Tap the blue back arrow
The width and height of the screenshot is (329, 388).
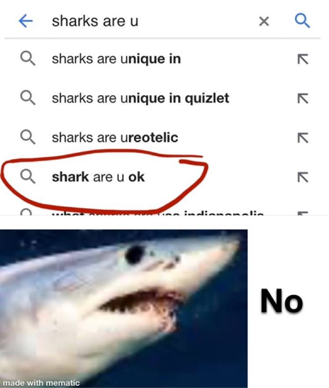[x=26, y=21]
